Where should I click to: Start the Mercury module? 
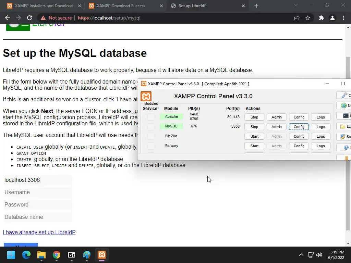tap(254, 146)
